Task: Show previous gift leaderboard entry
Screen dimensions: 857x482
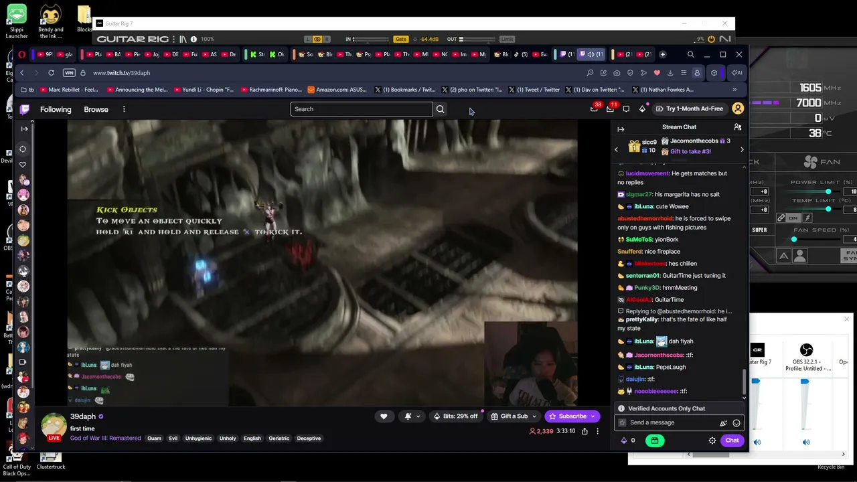Action: [x=616, y=150]
